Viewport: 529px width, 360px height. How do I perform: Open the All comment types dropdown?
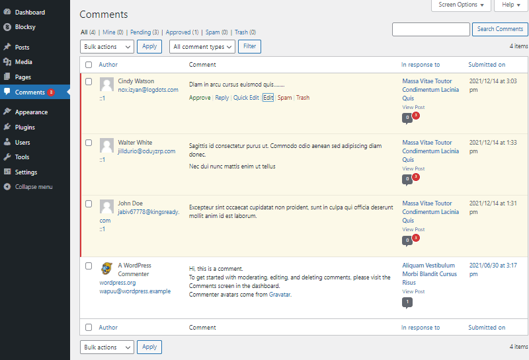point(202,46)
